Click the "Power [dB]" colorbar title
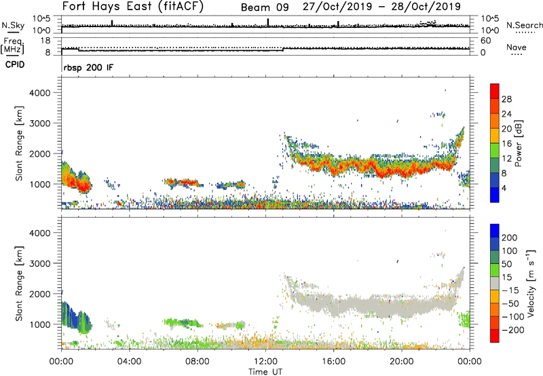This screenshot has height=376, width=543. click(518, 143)
